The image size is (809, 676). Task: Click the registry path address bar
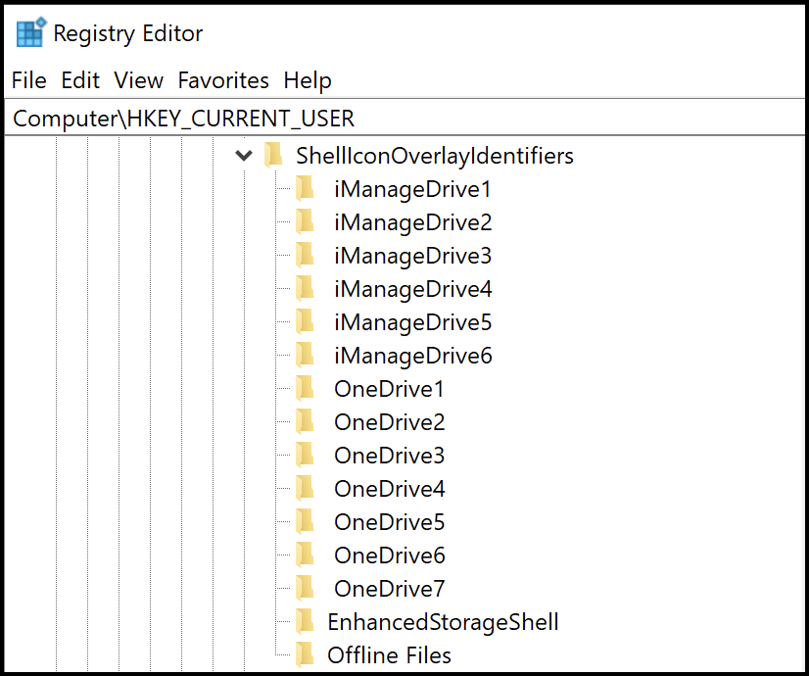pos(392,119)
